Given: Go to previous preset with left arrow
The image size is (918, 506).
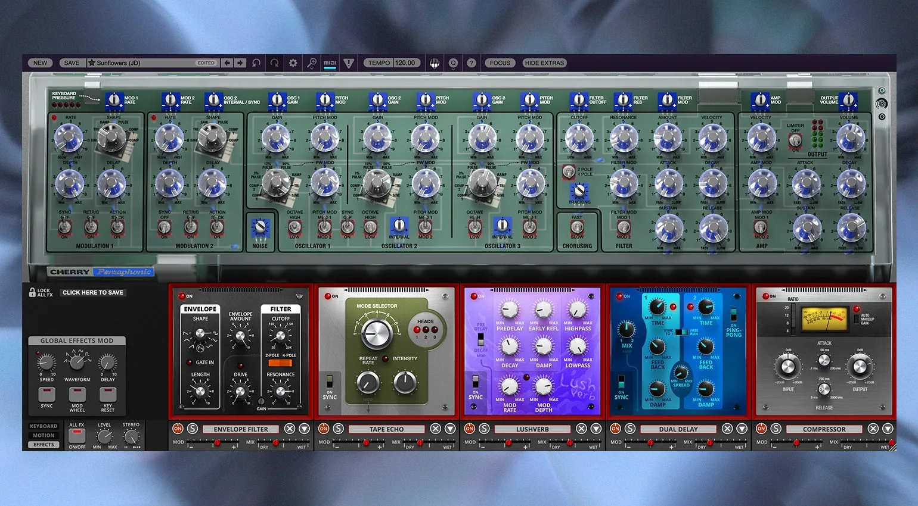Looking at the screenshot, I should tap(227, 63).
